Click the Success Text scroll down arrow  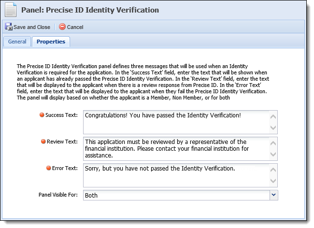click(x=273, y=128)
